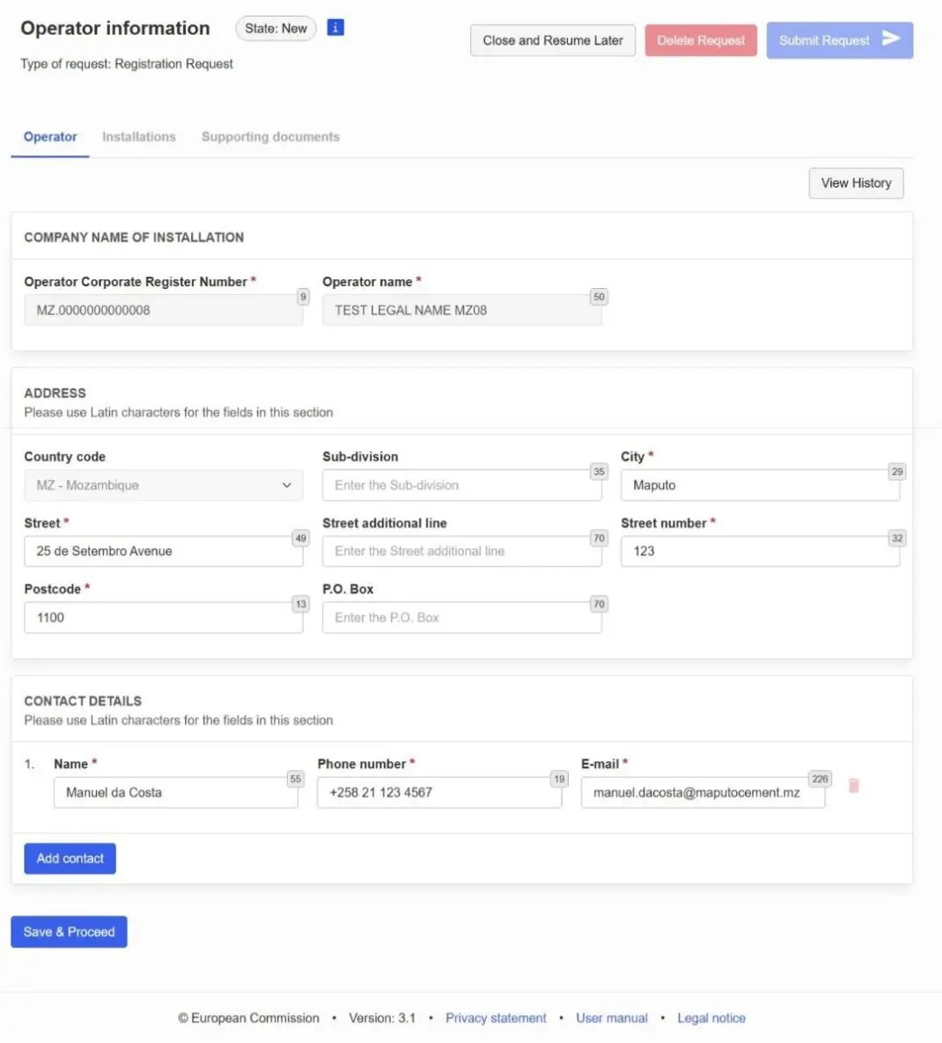Open the Privacy statement link

coord(496,1019)
